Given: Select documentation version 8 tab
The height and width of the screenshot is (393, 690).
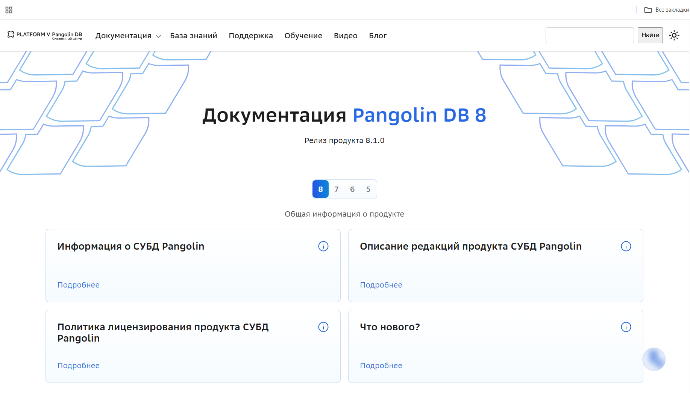Looking at the screenshot, I should pos(320,189).
